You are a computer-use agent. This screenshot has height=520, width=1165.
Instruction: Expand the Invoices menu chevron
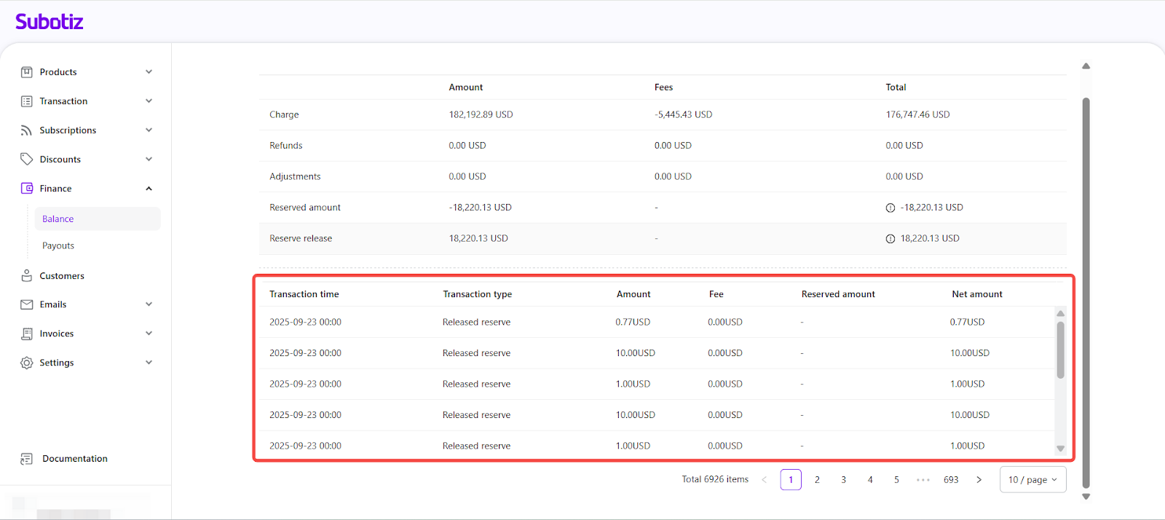[x=149, y=334]
